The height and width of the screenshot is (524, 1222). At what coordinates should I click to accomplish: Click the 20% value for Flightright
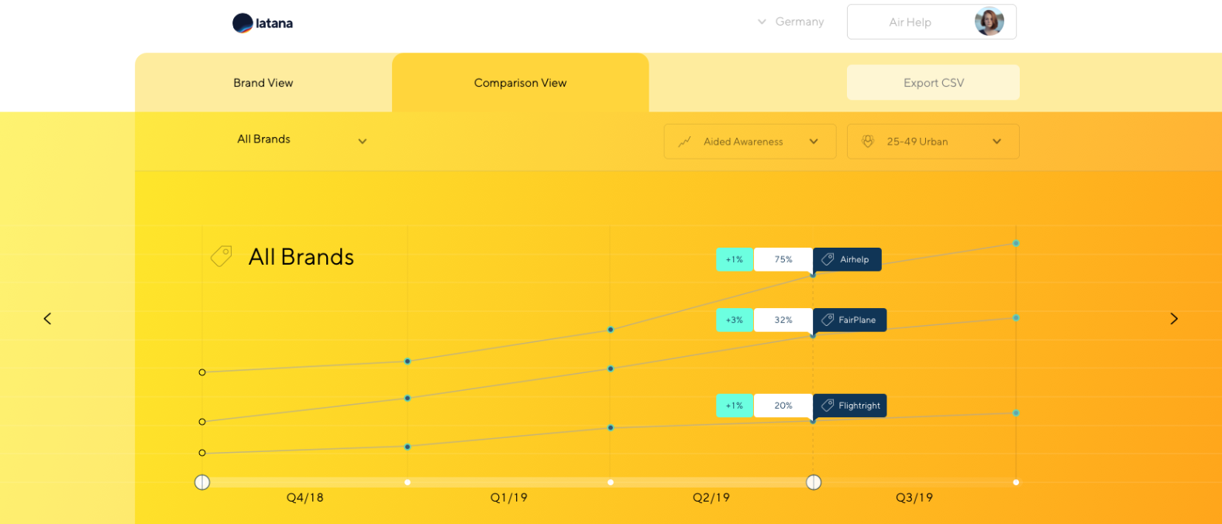click(x=783, y=406)
